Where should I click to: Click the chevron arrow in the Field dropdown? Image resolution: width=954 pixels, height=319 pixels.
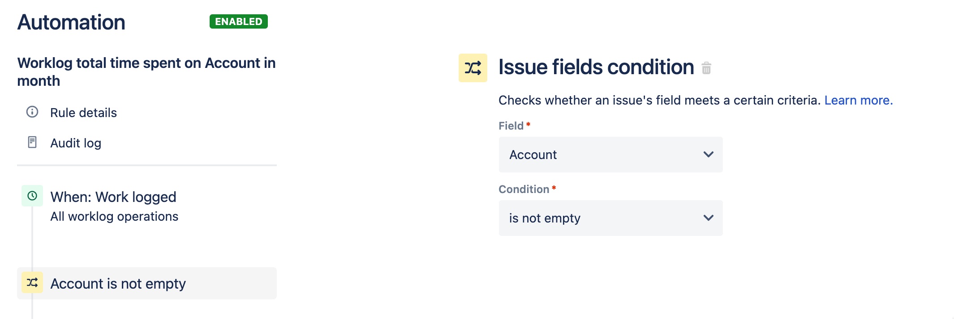(708, 155)
